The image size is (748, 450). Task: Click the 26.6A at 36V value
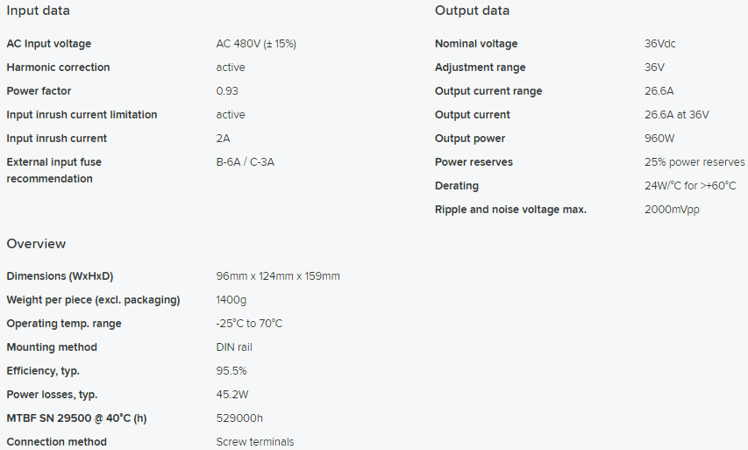pyautogui.click(x=677, y=115)
